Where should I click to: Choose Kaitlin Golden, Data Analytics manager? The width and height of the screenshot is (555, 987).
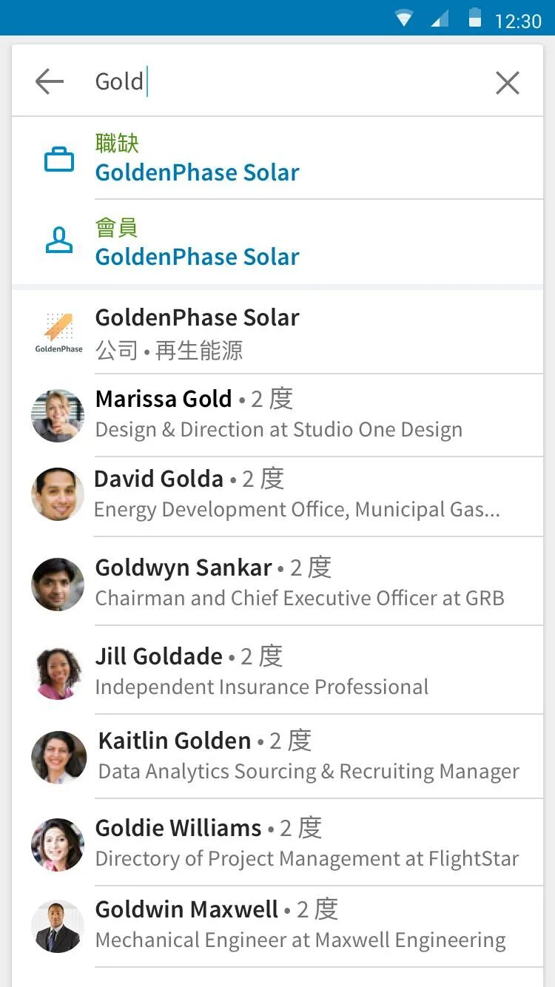309,755
